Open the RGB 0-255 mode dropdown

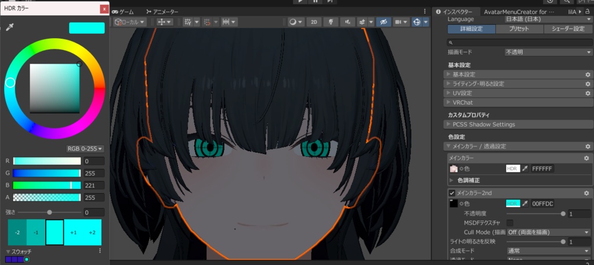pyautogui.click(x=85, y=149)
